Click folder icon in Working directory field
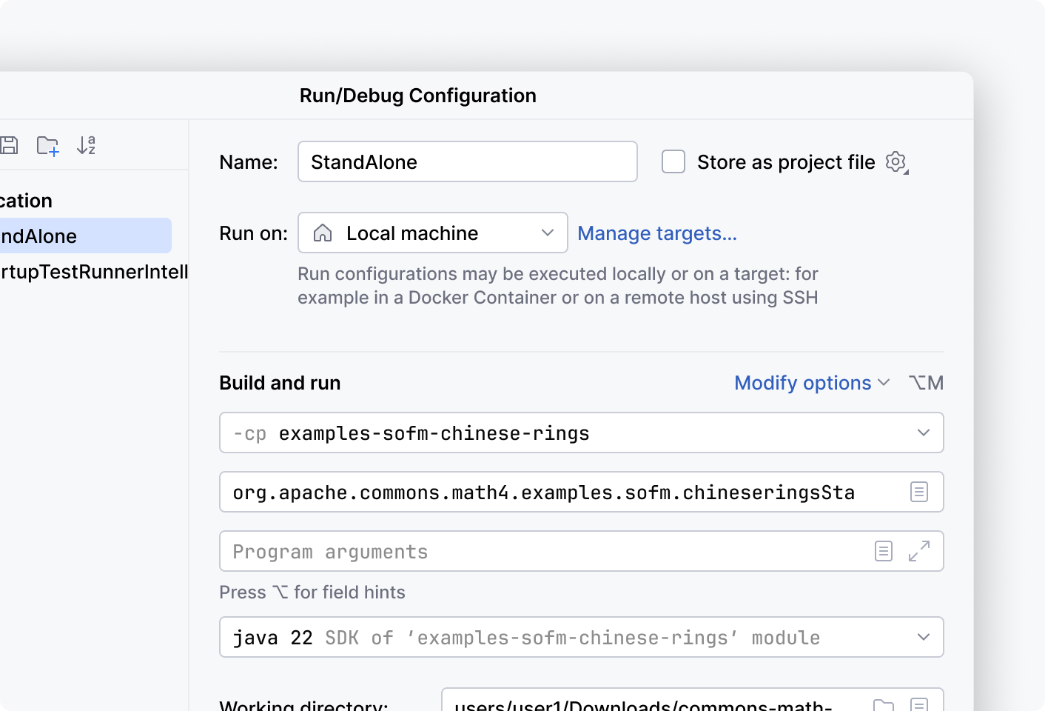This screenshot has width=1045, height=711. click(x=884, y=704)
